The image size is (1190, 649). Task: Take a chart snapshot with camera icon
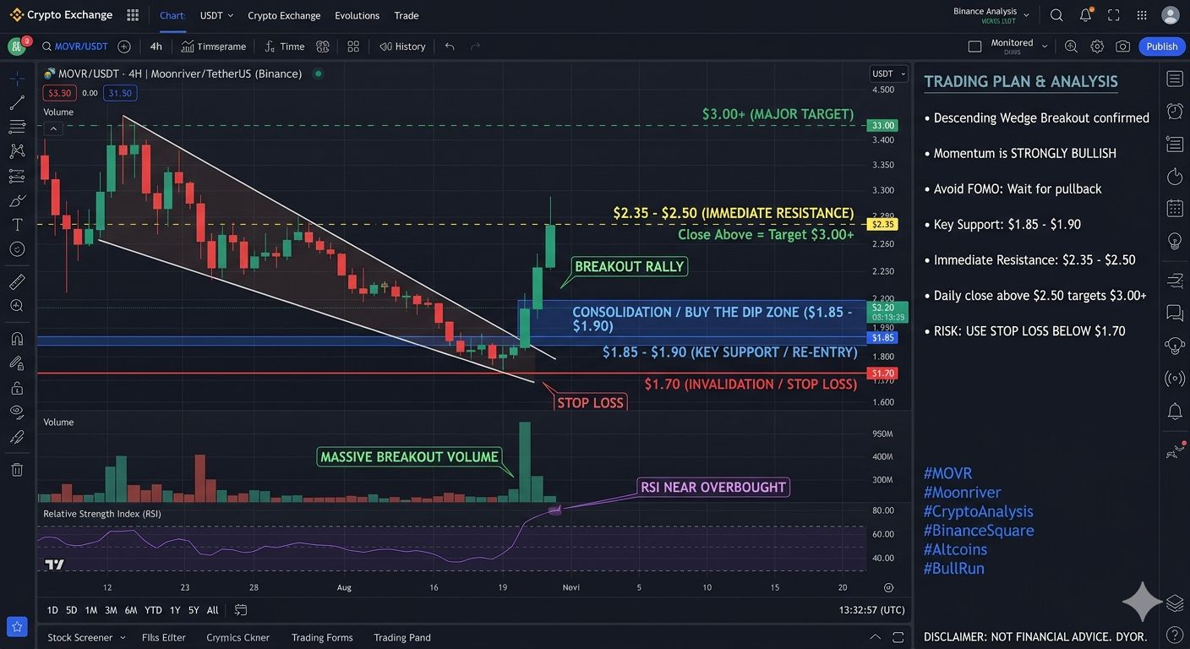tap(1123, 46)
